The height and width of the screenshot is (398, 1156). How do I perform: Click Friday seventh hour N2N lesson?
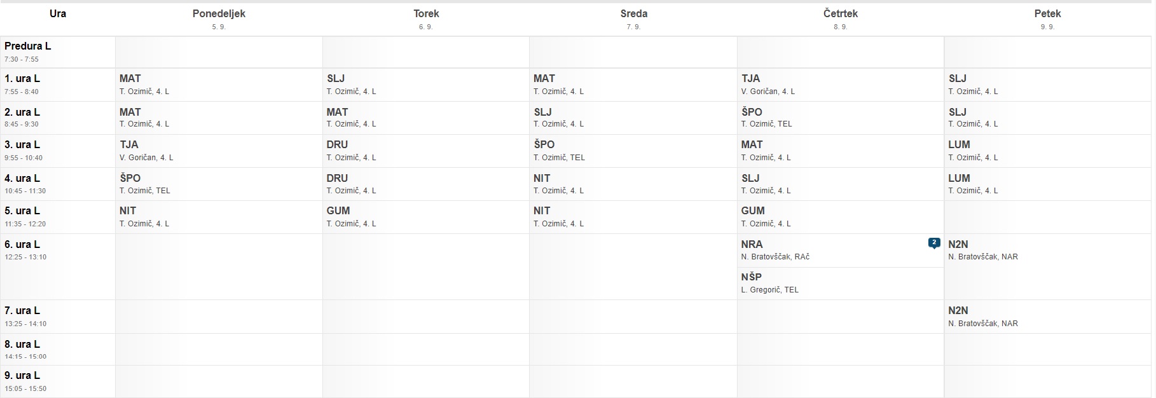click(1047, 317)
